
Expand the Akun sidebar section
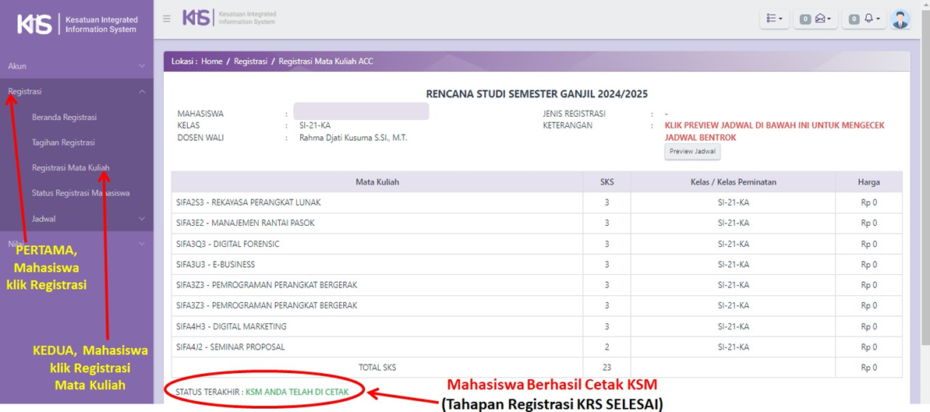point(76,66)
